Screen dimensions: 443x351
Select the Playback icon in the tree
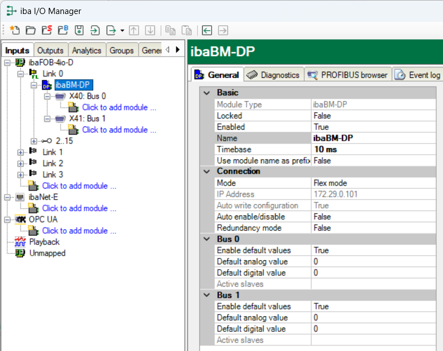tap(20, 242)
